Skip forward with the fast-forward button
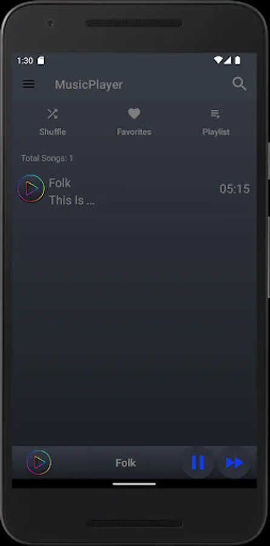The image size is (270, 546). tap(234, 462)
